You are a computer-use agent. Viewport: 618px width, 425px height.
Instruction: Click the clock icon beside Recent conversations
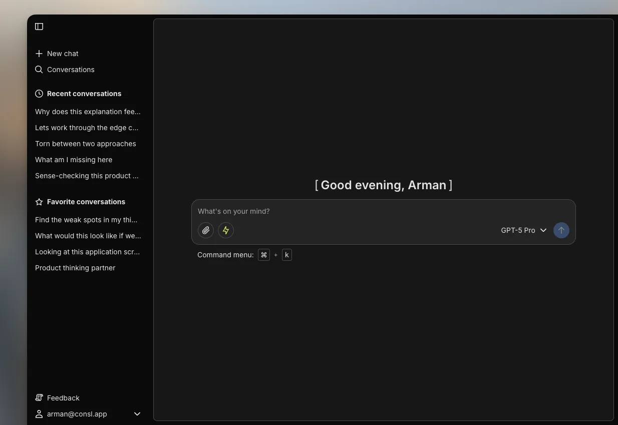pyautogui.click(x=39, y=93)
